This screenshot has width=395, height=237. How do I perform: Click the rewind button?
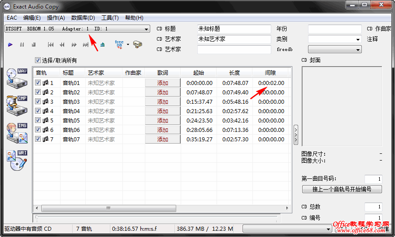point(62,45)
